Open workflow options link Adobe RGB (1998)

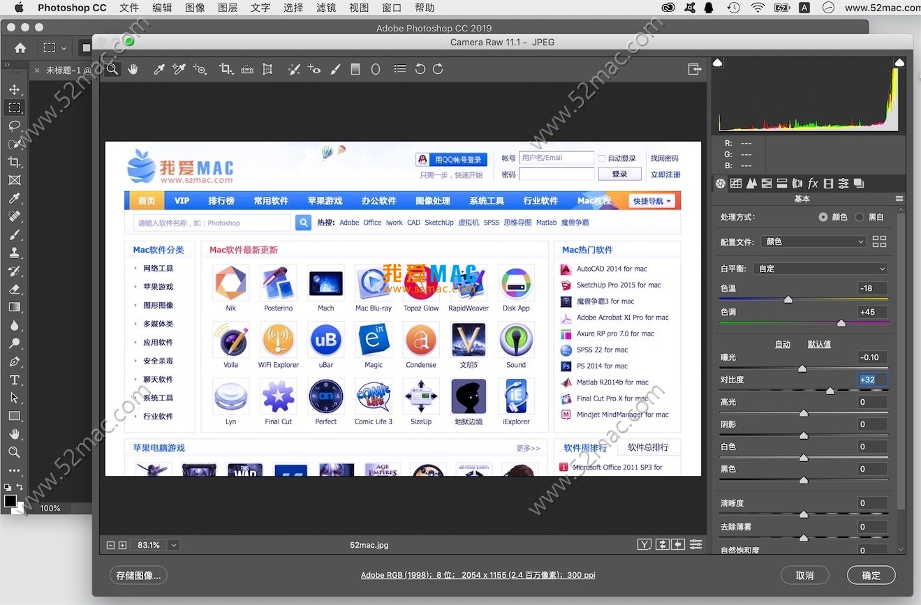(478, 575)
